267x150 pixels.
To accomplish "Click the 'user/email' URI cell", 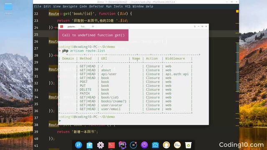I will click(x=111, y=109).
